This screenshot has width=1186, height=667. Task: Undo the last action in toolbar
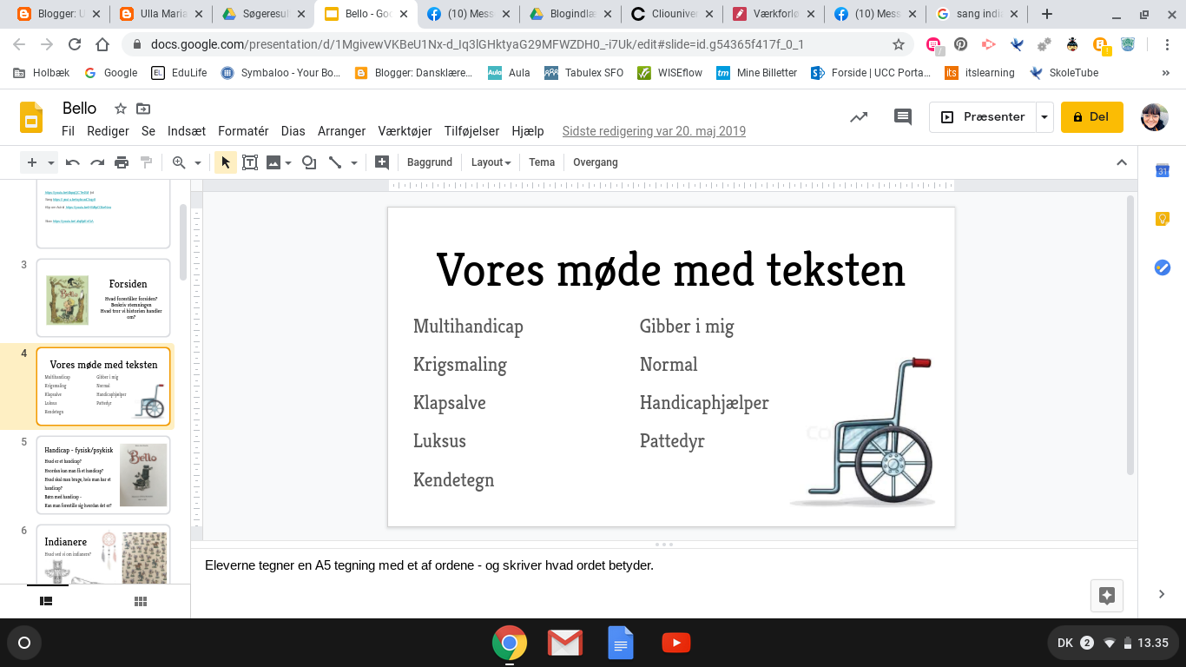point(73,162)
